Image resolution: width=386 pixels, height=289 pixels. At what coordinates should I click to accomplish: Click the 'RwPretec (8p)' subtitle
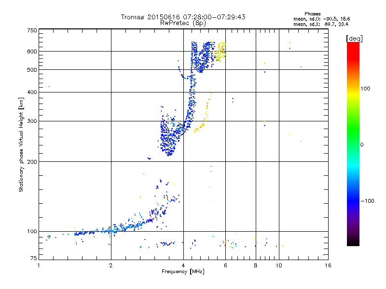(183, 23)
